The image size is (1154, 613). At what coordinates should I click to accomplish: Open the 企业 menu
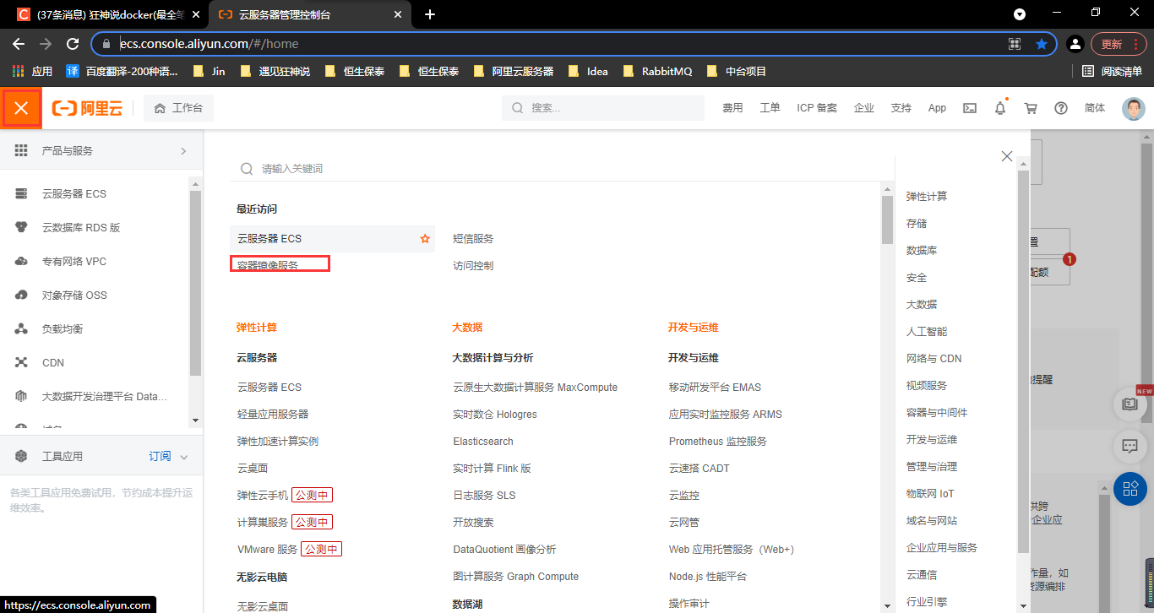click(x=863, y=108)
